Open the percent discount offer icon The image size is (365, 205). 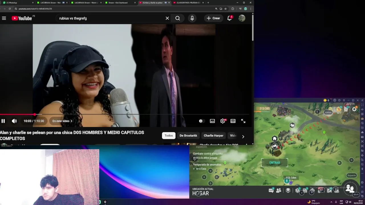tap(339, 109)
